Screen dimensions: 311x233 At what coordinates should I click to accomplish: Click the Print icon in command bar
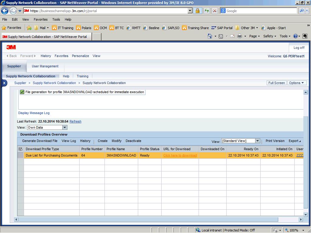(x=240, y=36)
